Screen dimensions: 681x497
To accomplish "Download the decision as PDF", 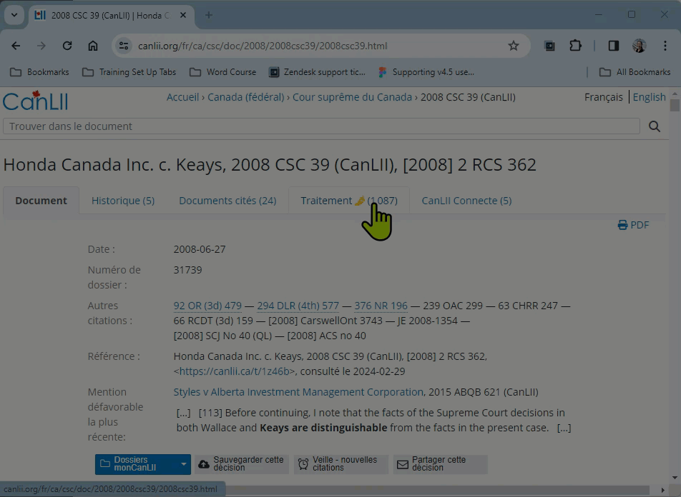I will click(633, 225).
